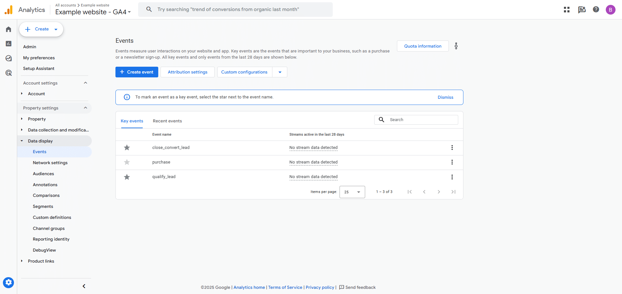The height and width of the screenshot is (294, 622).
Task: Open the Home page icon
Action: coord(8,29)
